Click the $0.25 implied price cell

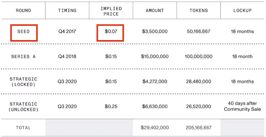(111, 107)
